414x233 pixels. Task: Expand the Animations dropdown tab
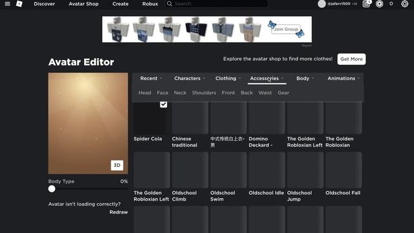point(343,78)
